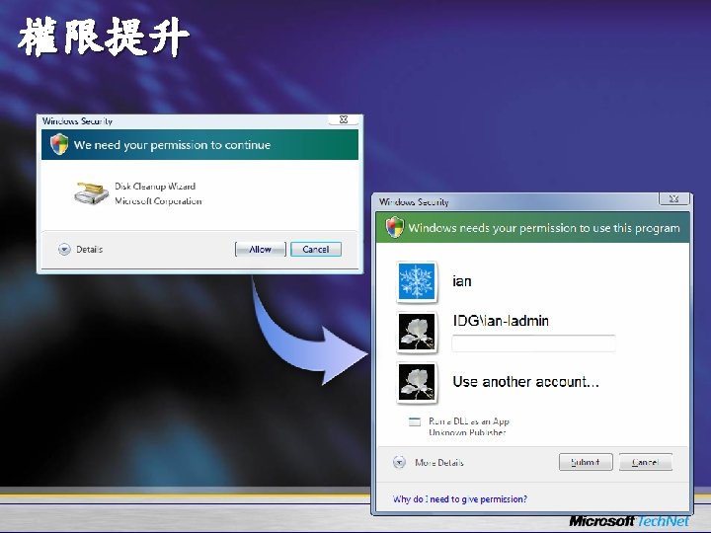Click the IDG\ian-ladmin account label
711x533 pixels.
tap(501, 321)
